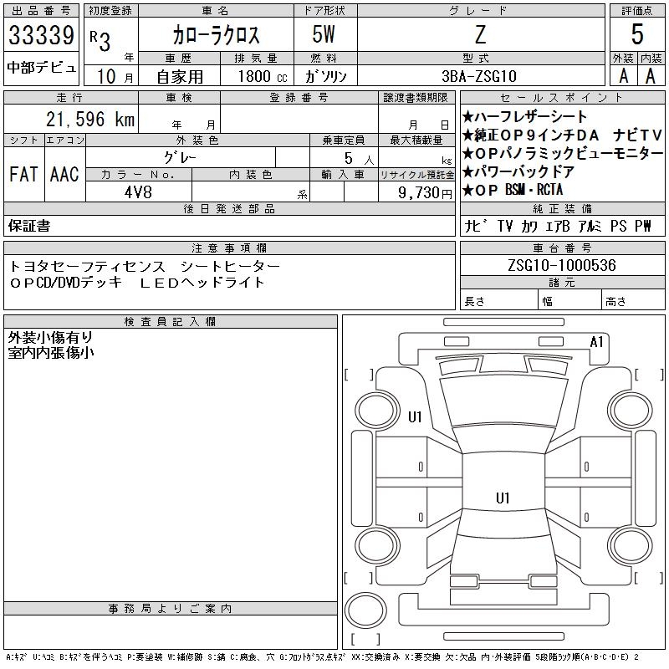The width and height of the screenshot is (669, 669).
Task: Click the 注意事項欄 header
Action: point(229,248)
